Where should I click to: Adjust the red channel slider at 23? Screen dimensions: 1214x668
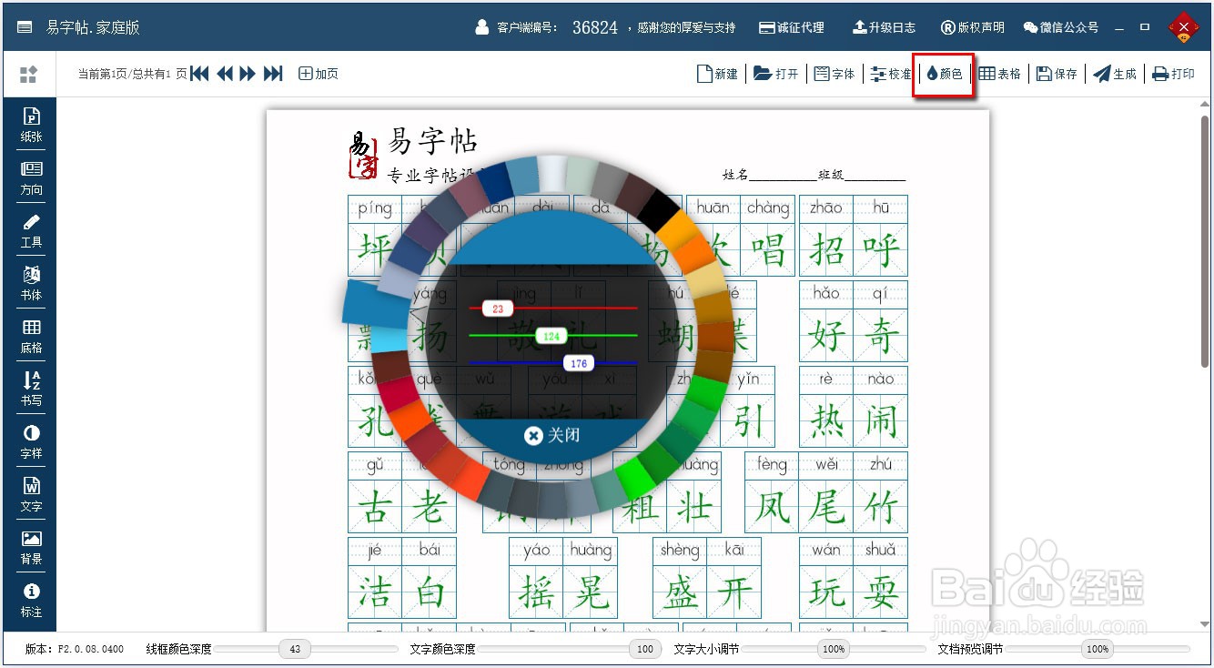(497, 309)
